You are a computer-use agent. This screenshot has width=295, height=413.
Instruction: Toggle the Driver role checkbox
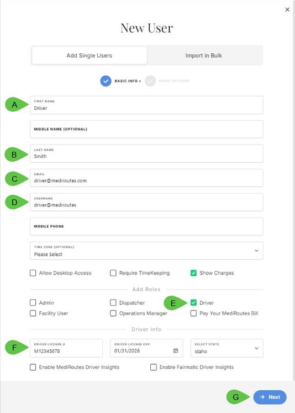[193, 303]
